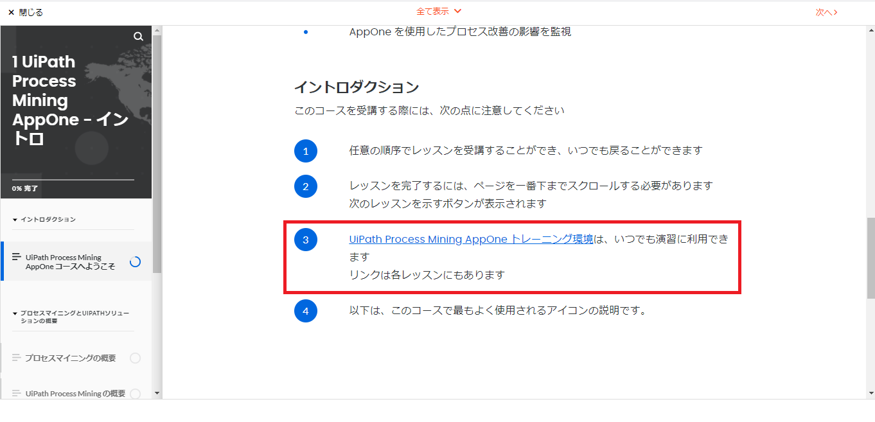Image resolution: width=875 pixels, height=422 pixels.
Task: Click the numbered circle 1 badge
Action: point(306,151)
